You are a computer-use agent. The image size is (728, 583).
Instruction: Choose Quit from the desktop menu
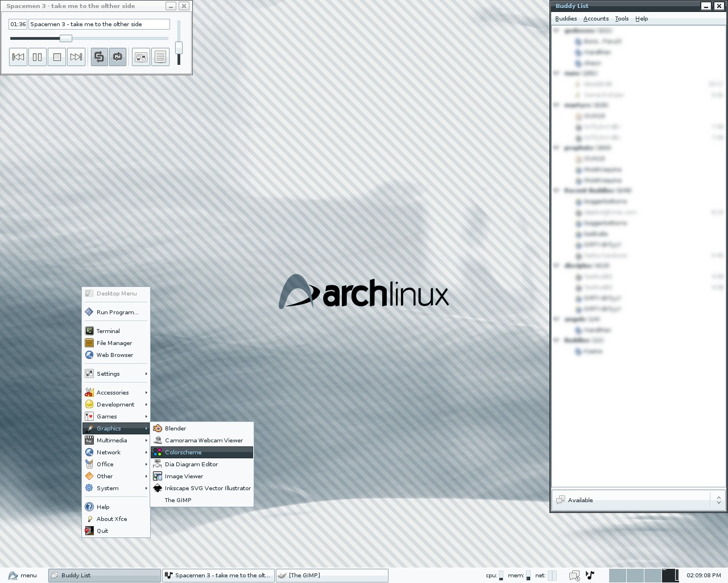(x=116, y=531)
